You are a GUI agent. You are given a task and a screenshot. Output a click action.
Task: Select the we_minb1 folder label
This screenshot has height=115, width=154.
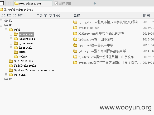(20, 75)
